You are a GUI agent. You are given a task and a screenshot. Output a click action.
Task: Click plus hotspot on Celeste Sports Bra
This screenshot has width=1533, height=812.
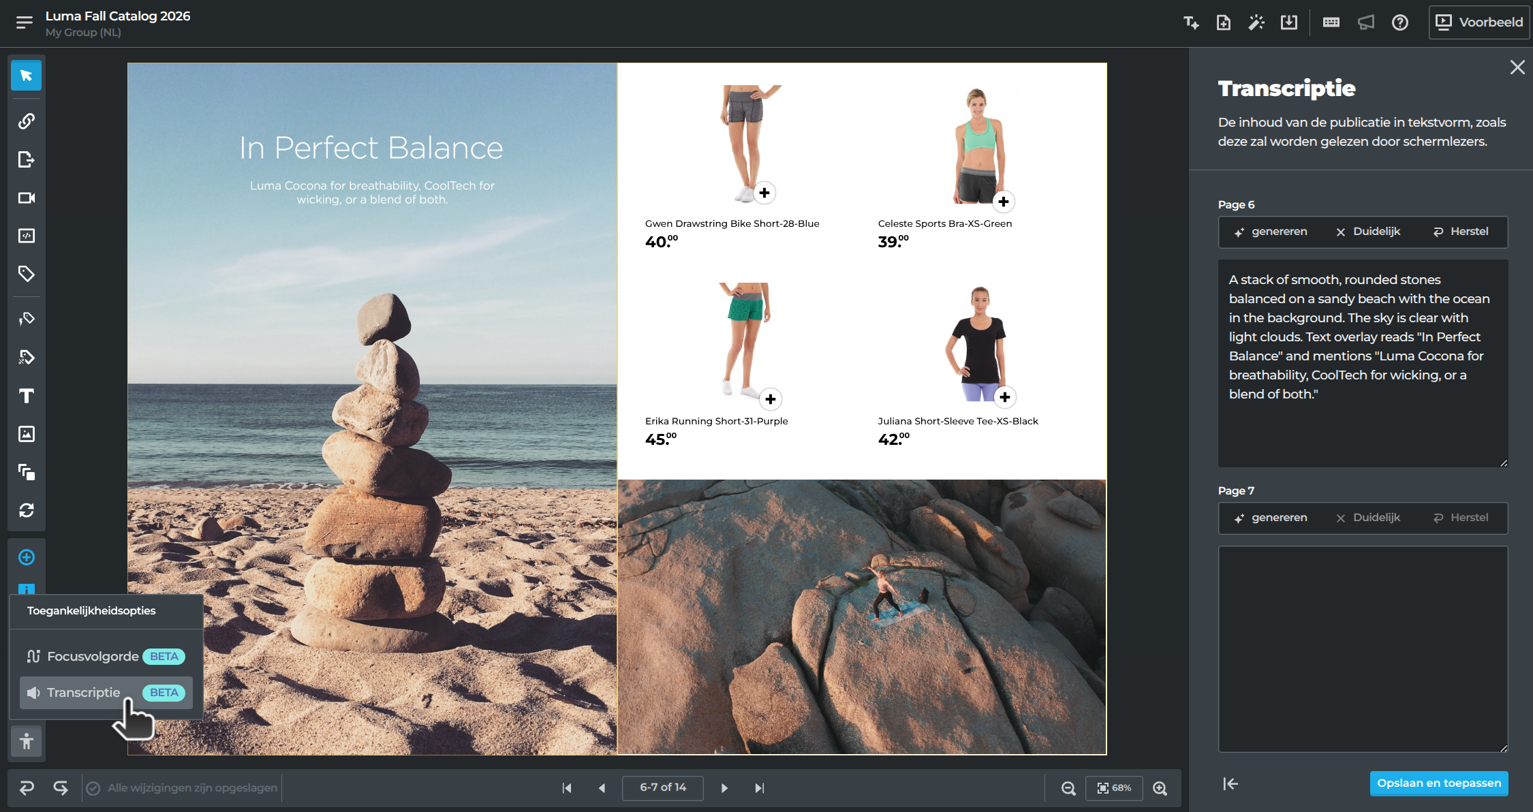(x=1004, y=202)
